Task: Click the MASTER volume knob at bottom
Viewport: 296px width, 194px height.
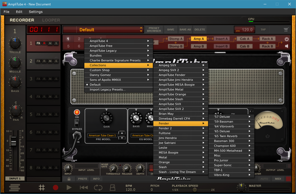Action: coord(242,187)
